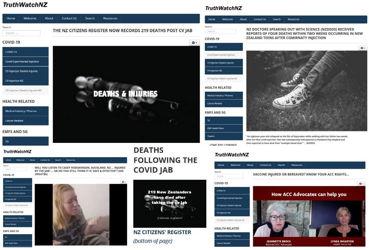Click Home in the NZDSOS article page navbar
Screen dimensions: 369x250
click(211, 19)
